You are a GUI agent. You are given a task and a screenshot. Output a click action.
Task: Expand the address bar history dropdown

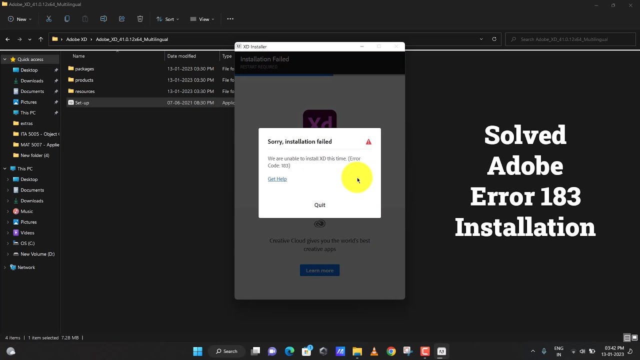coord(481,39)
